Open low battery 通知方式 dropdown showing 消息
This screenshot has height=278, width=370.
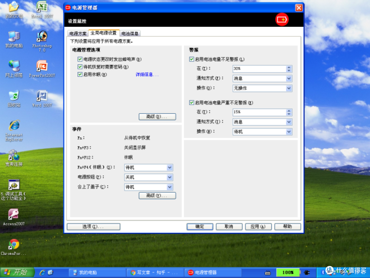click(262, 79)
